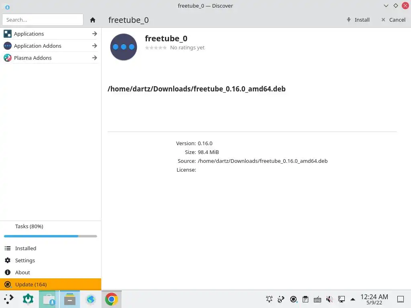Viewport: 411px width, 308px height.
Task: Click the Update refresh icon
Action: [8, 284]
